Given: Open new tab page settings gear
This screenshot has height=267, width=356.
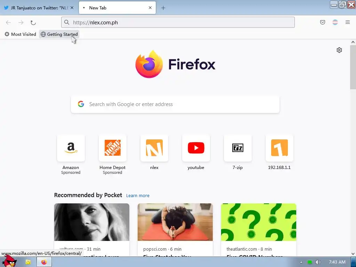Looking at the screenshot, I should point(339,50).
